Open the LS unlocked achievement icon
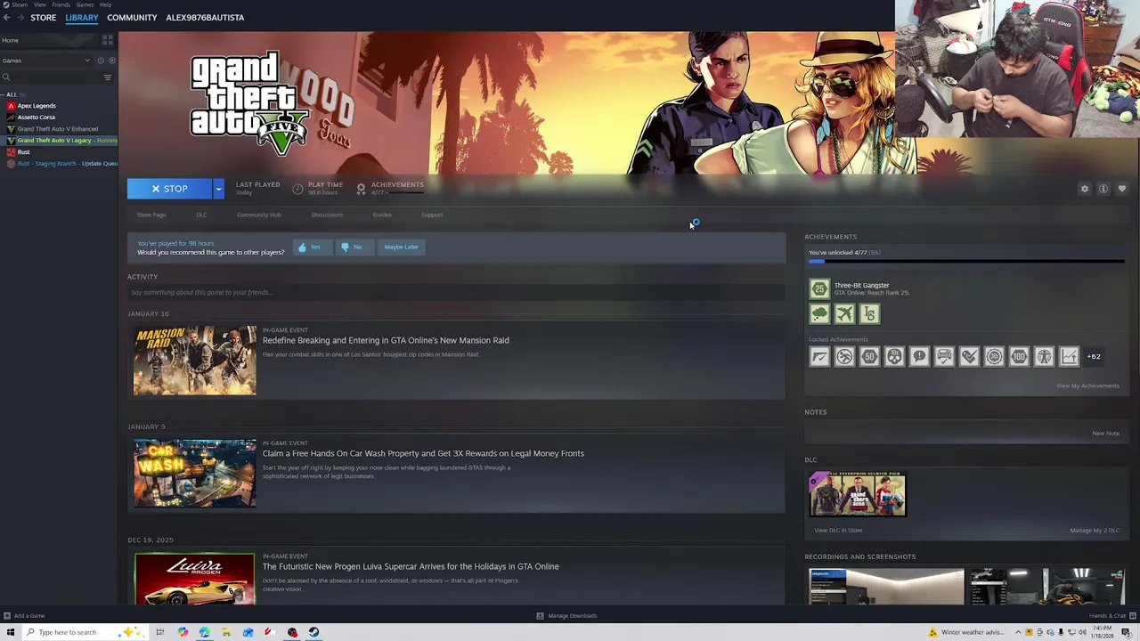Screen dimensions: 1140x641 coord(869,313)
